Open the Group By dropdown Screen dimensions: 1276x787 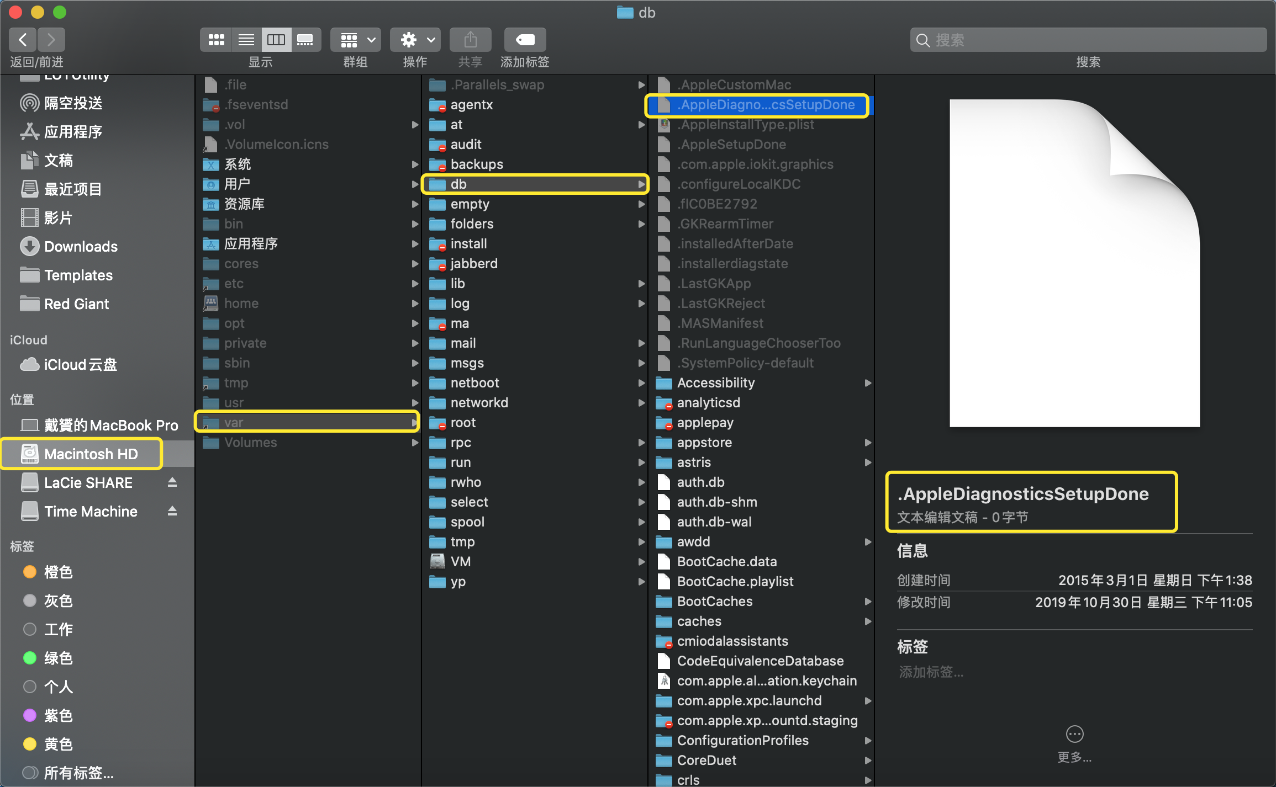tap(355, 40)
